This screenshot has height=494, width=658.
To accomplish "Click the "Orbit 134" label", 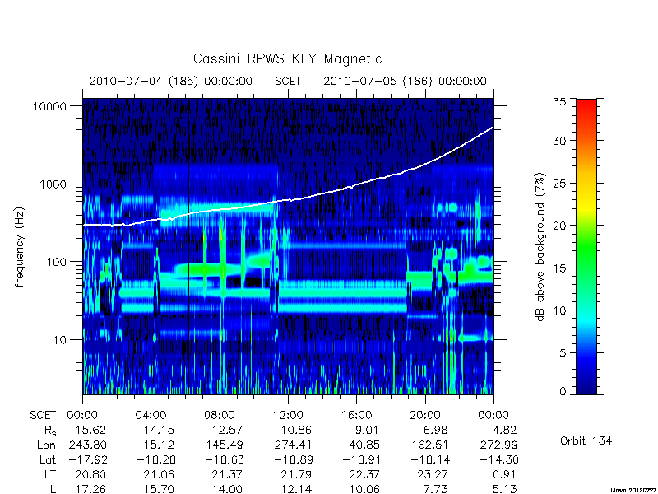I will click(x=586, y=441).
